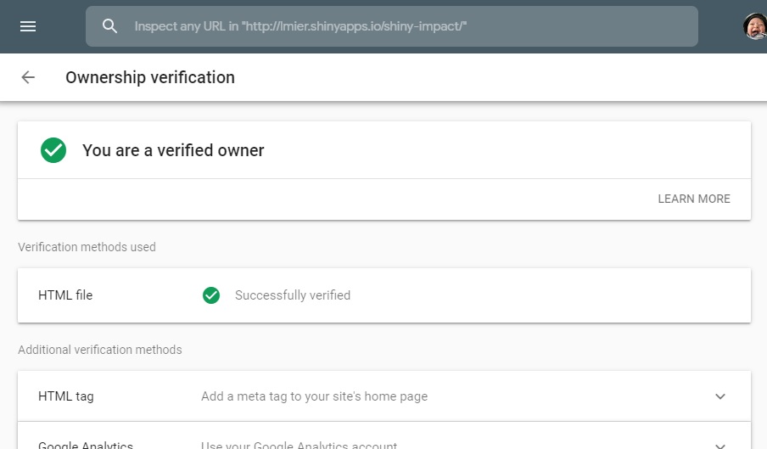
Task: Click the HTML file method label
Action: tap(65, 295)
